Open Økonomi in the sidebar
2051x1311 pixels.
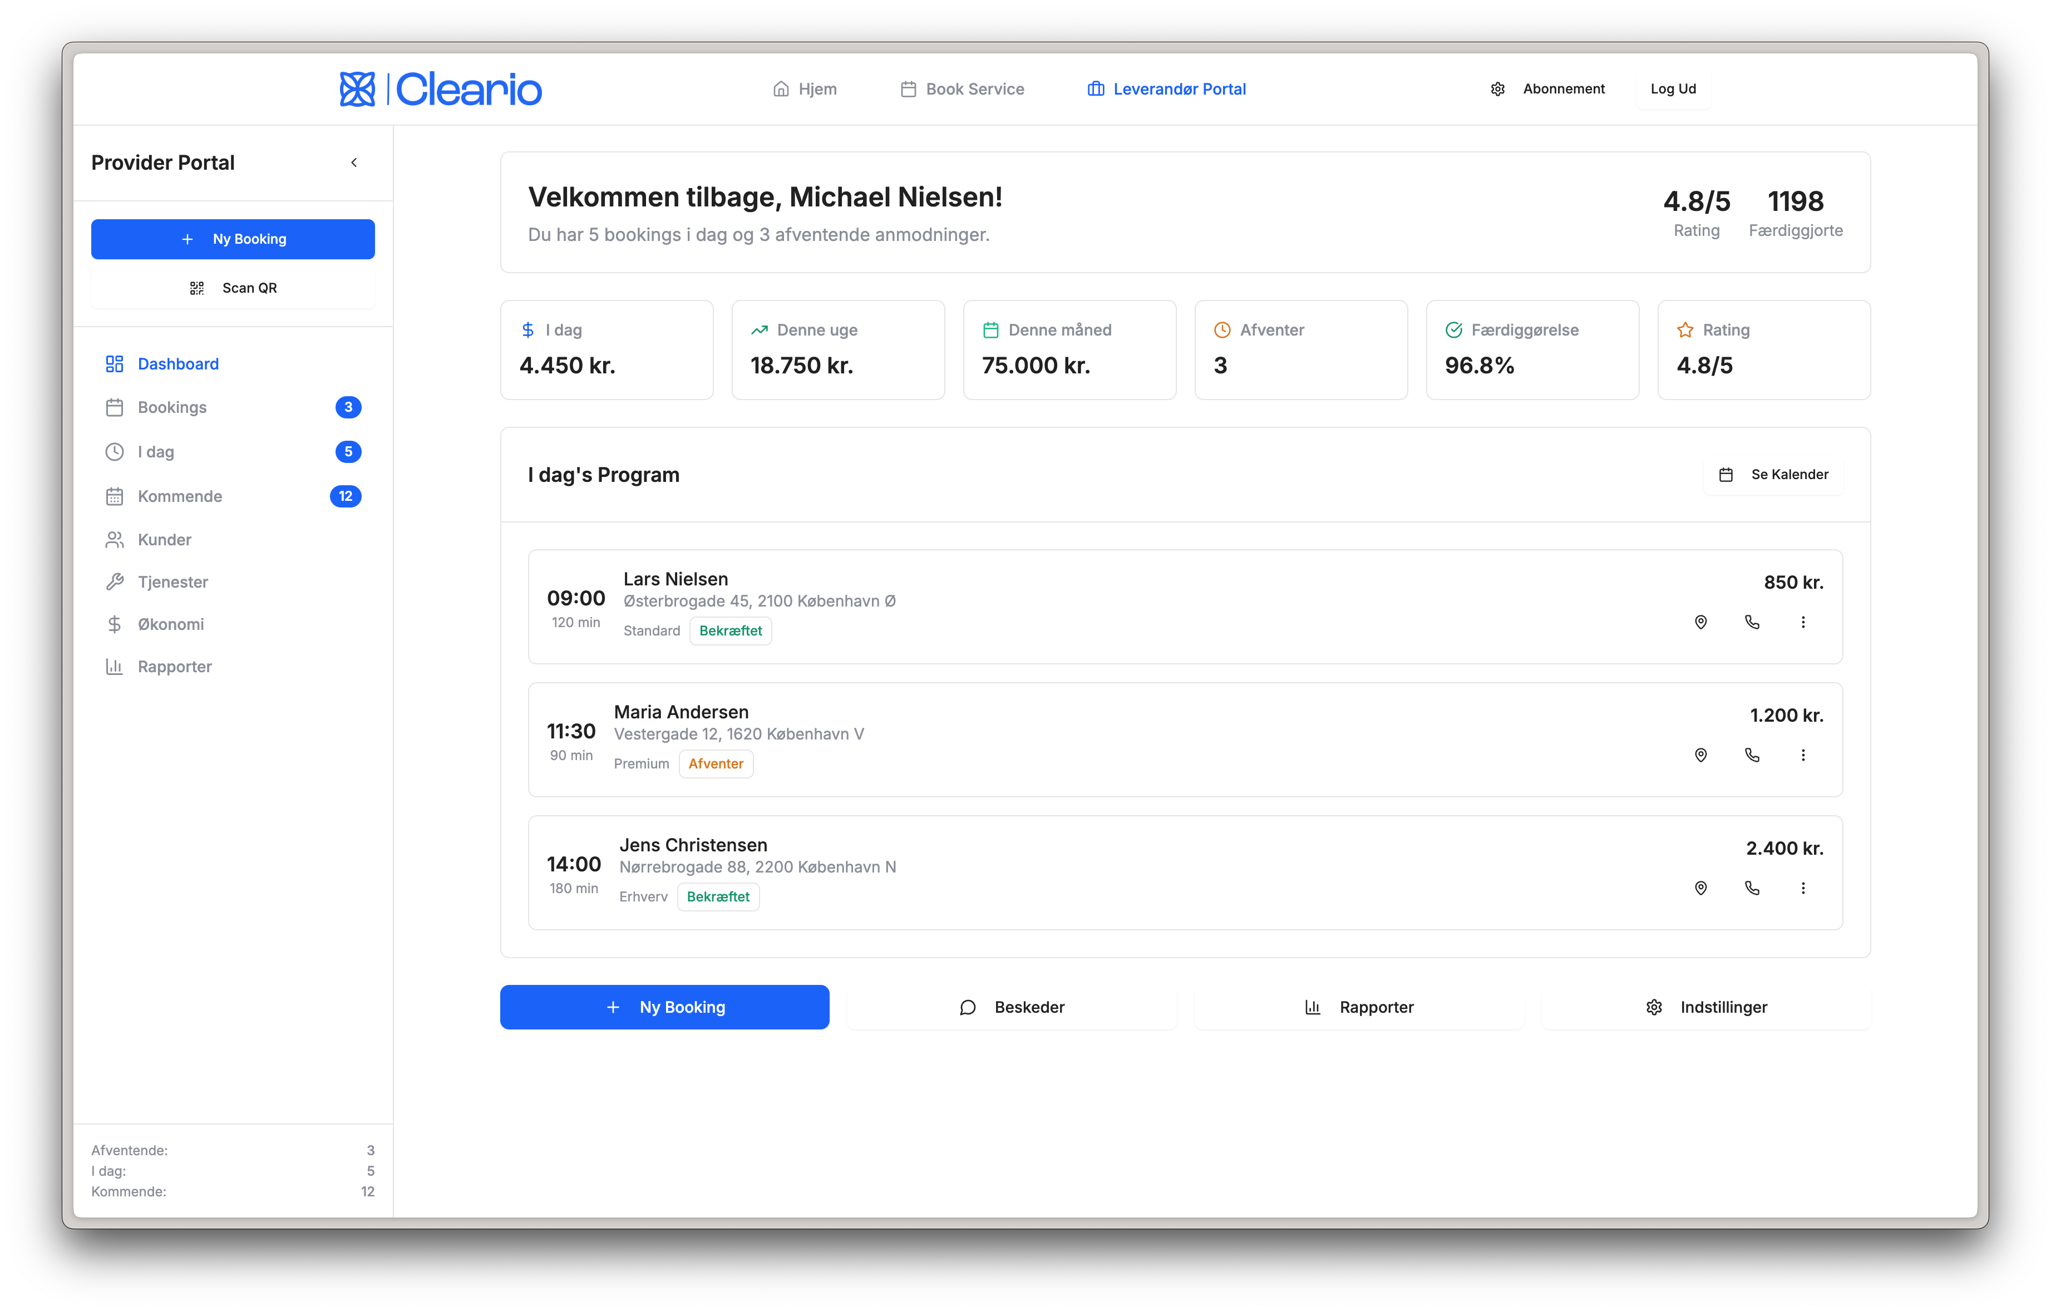pos(170,624)
